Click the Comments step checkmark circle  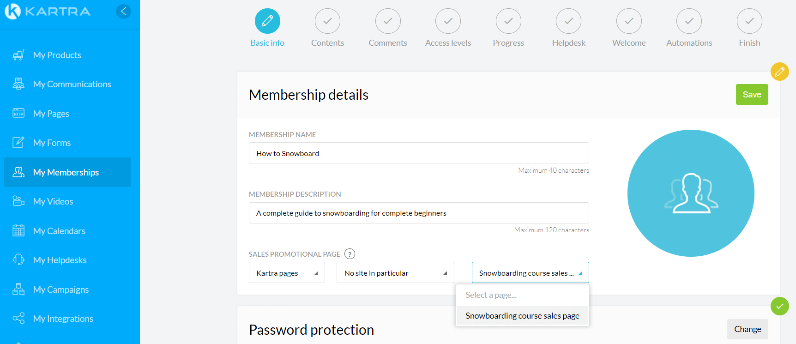click(x=388, y=21)
